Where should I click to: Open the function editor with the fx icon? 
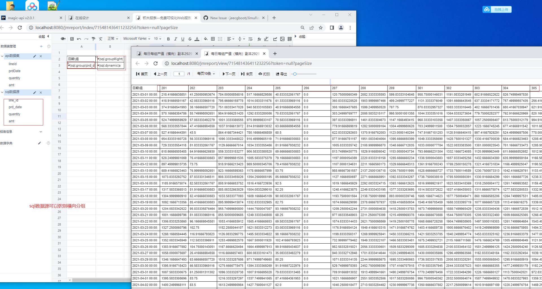[x=259, y=39]
